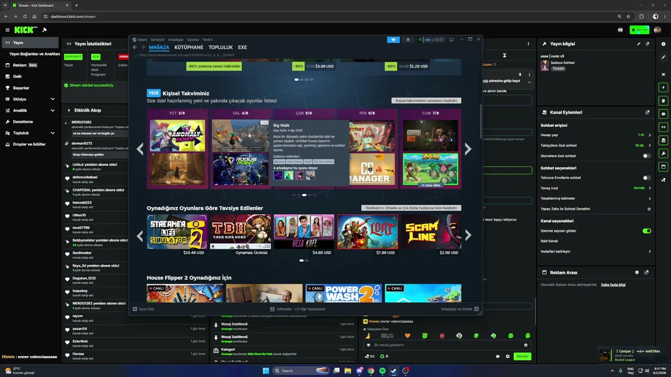671x377 pixels.
Task: Pop out the Yayın bilgisi panel
Action: pos(647,44)
